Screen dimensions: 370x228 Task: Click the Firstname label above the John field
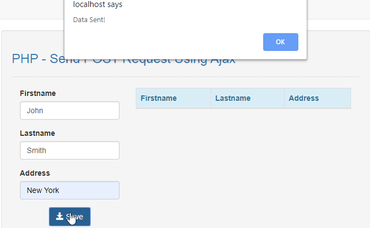coord(38,93)
